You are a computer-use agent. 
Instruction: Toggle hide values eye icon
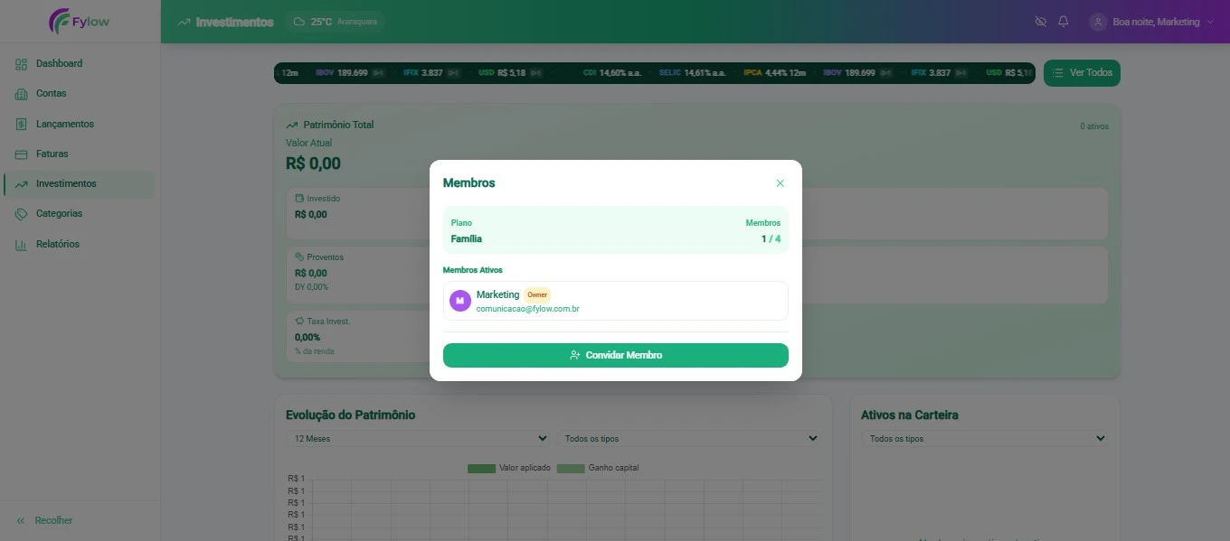1040,22
